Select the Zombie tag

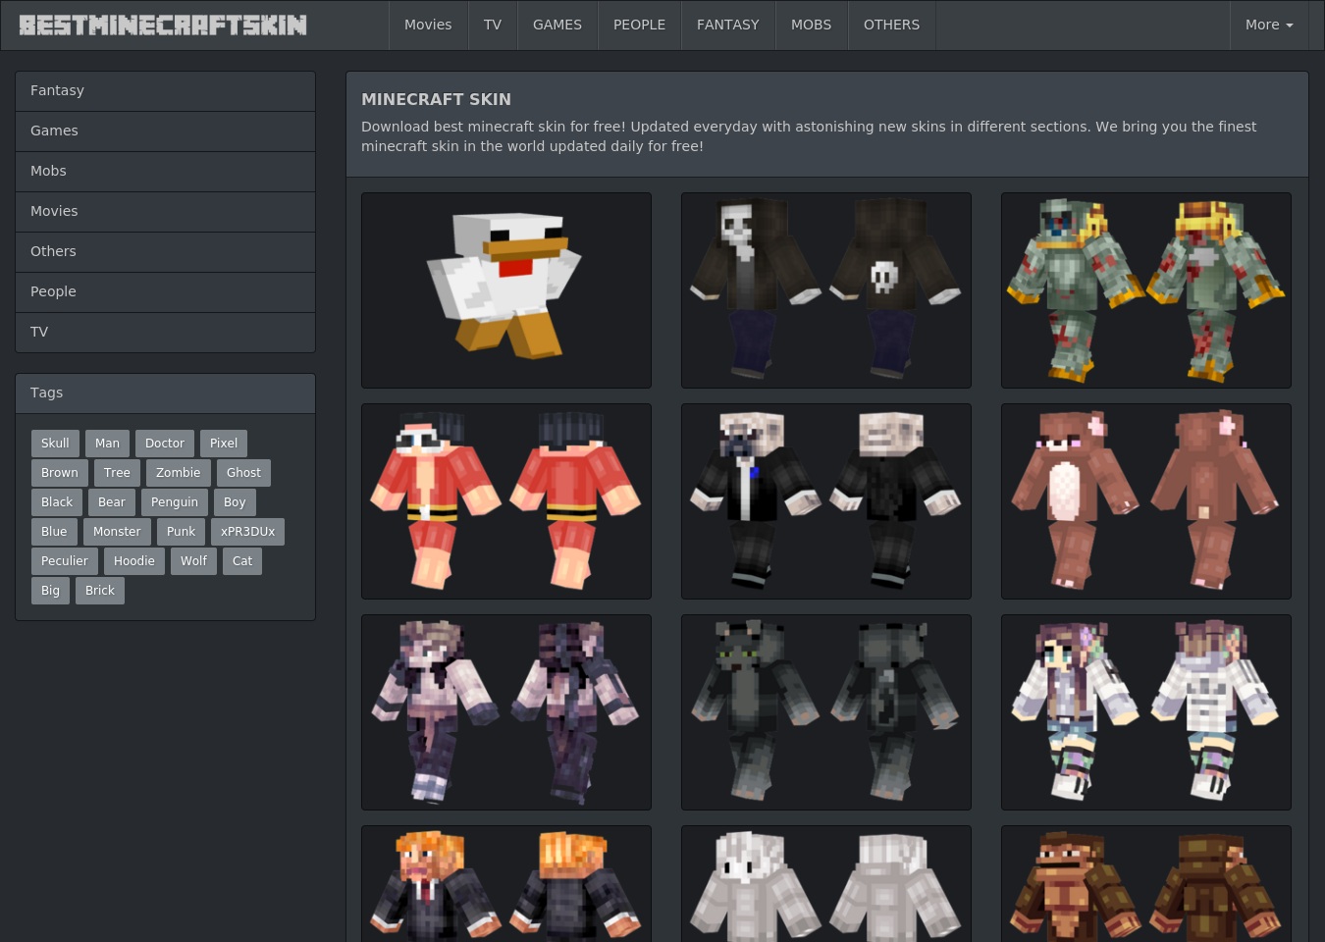(x=178, y=473)
